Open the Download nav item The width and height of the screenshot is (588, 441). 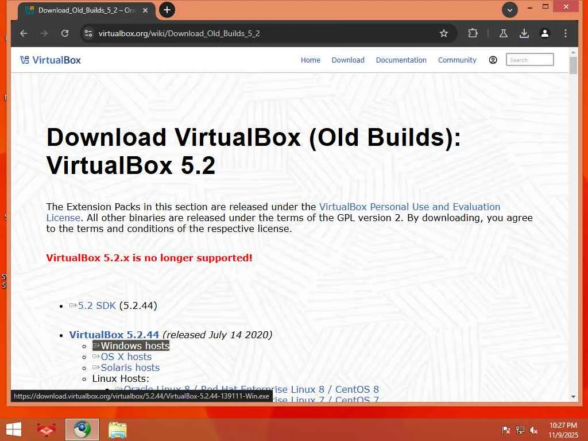[x=348, y=60]
